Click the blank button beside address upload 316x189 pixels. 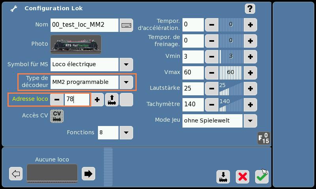[126, 99]
